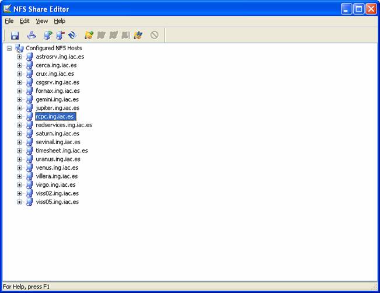This screenshot has width=380, height=293.
Task: Select the redservices.ing.iac.es host entry
Action: (64, 125)
